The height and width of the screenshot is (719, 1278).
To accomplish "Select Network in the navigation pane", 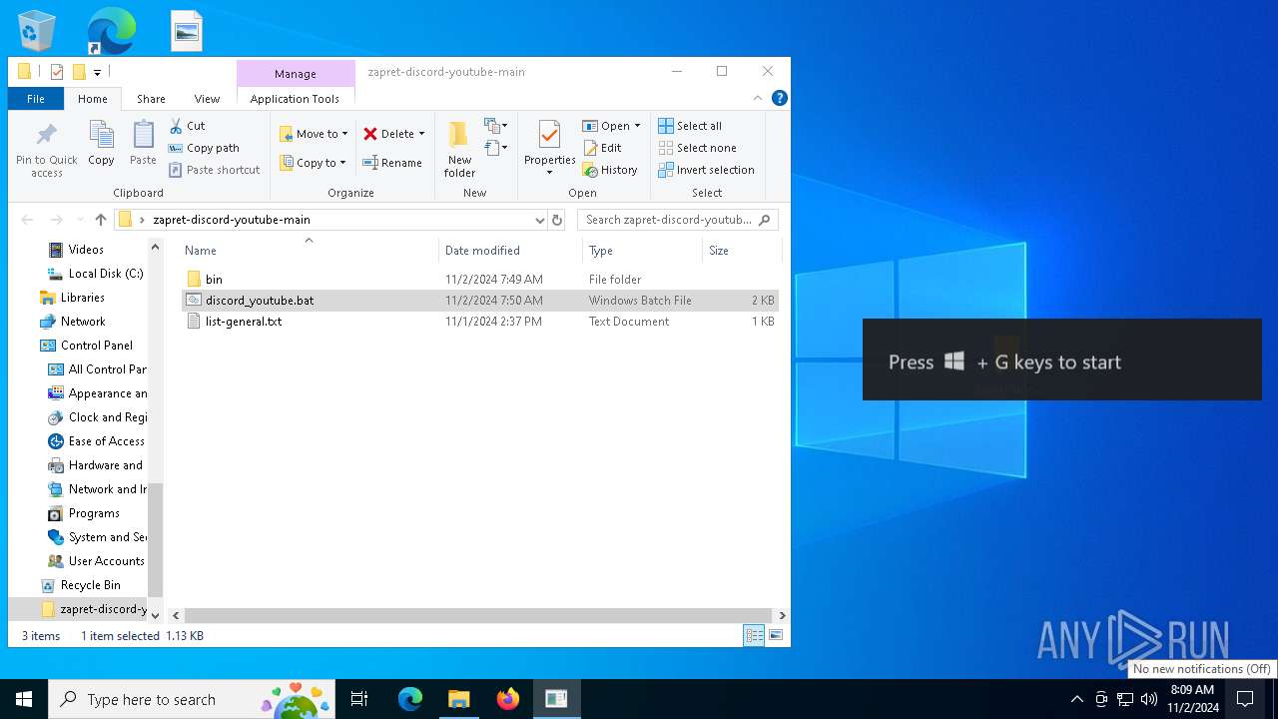I will click(x=72, y=322).
